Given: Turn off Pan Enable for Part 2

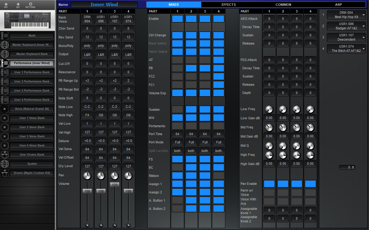Looking at the screenshot, I should (283, 184).
